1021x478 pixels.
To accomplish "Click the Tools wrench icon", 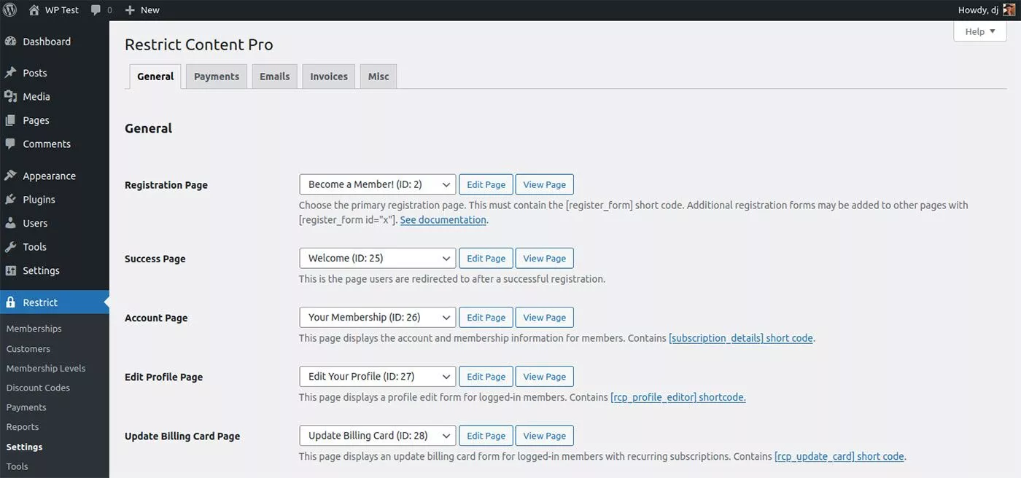I will coord(10,246).
